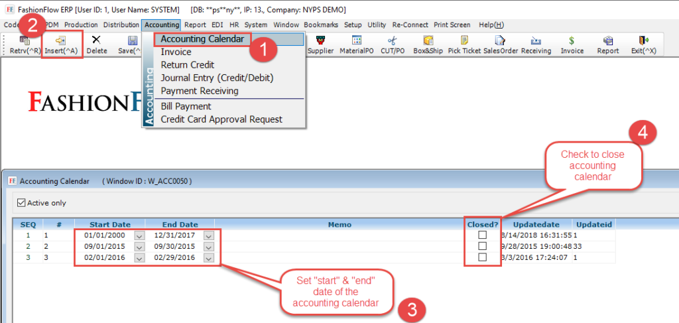The image size is (679, 323).
Task: Check Closed box for SEQ 3 row
Action: (x=482, y=257)
